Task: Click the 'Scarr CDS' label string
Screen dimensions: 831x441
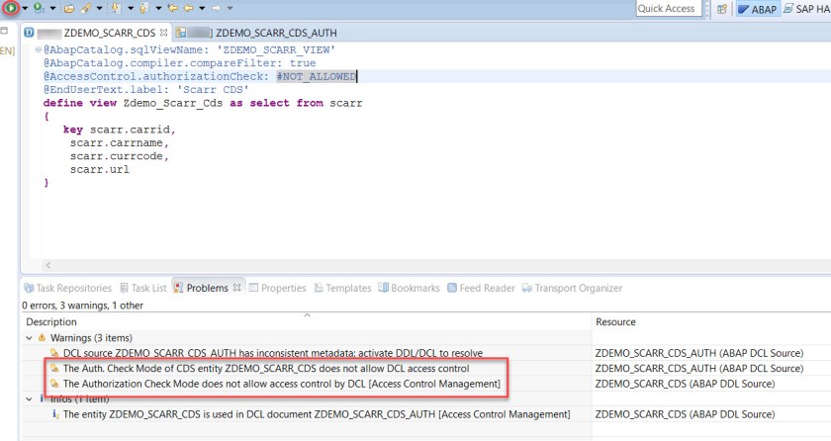Action: 213,89
